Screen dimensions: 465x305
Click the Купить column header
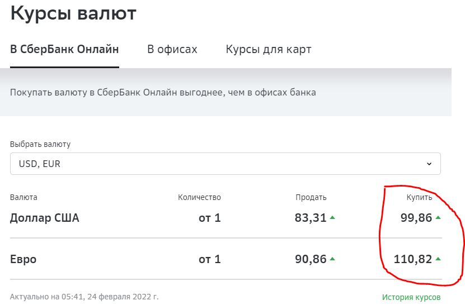(419, 198)
